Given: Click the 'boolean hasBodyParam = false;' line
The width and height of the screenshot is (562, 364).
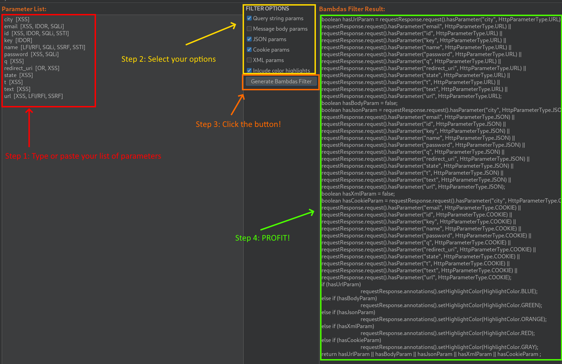Looking at the screenshot, I should [360, 103].
